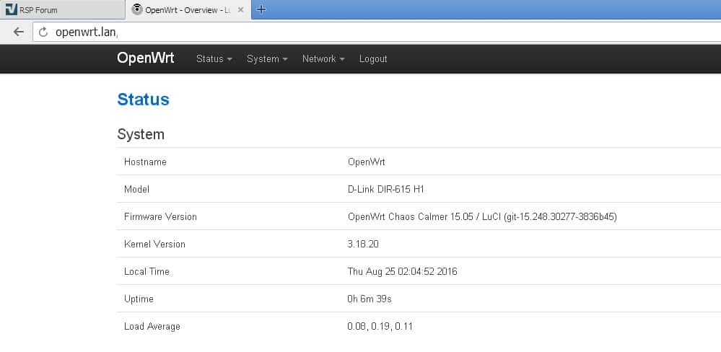This screenshot has height=352, width=721.
Task: Open the Network dropdown menu
Action: [323, 59]
